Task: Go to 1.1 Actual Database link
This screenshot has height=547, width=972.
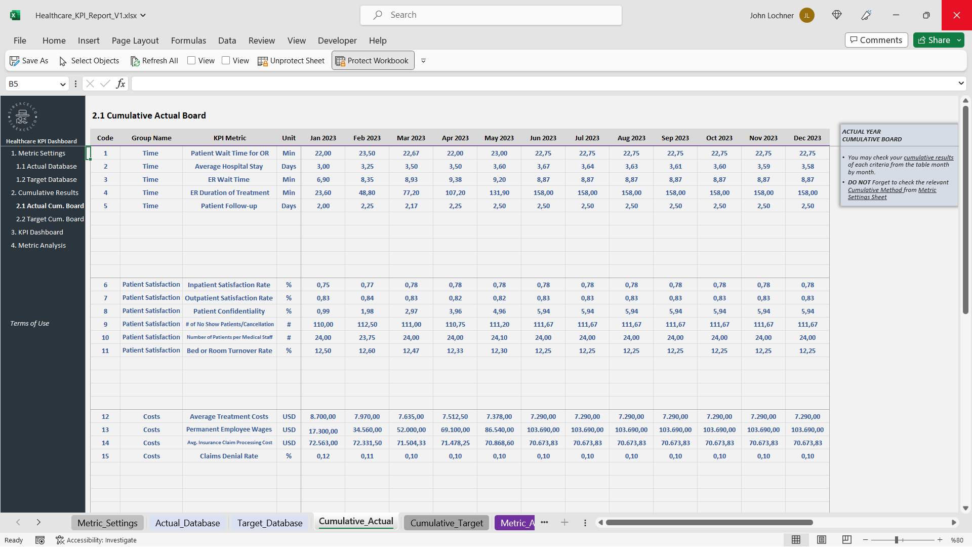Action: tap(47, 166)
